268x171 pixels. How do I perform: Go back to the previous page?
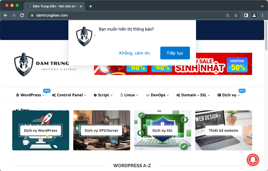(x=6, y=15)
